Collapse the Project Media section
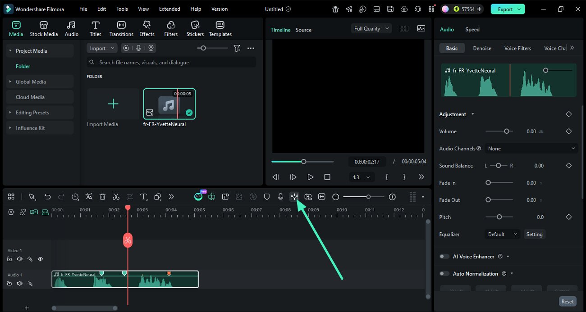The image size is (586, 312). point(10,51)
